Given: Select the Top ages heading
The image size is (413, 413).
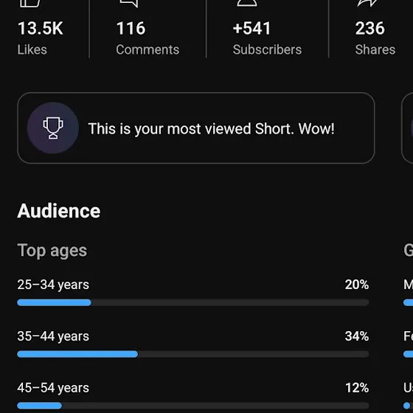Looking at the screenshot, I should [52, 251].
